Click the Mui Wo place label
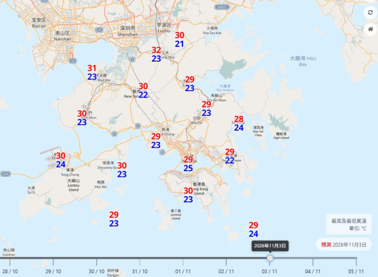Viewport: 378px width, 277px height. pos(101,184)
